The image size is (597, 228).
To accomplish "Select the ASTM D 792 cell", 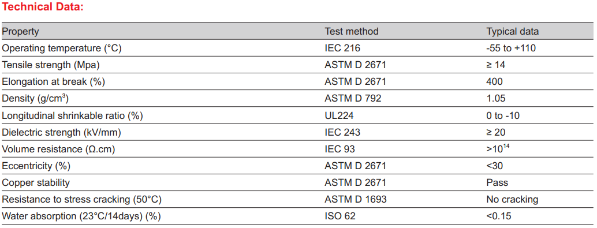I will 353,99.
